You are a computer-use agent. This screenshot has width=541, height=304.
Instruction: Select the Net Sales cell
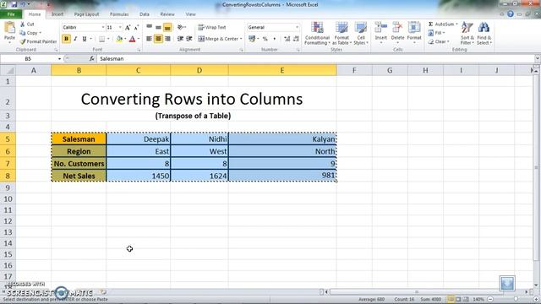(79, 176)
